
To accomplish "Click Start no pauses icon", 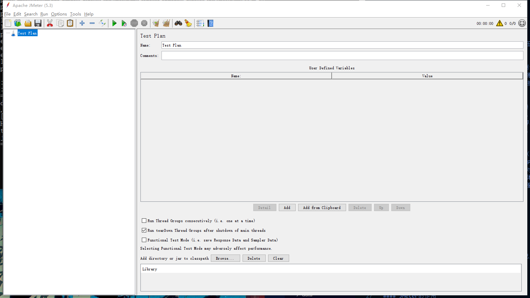I will [x=124, y=23].
